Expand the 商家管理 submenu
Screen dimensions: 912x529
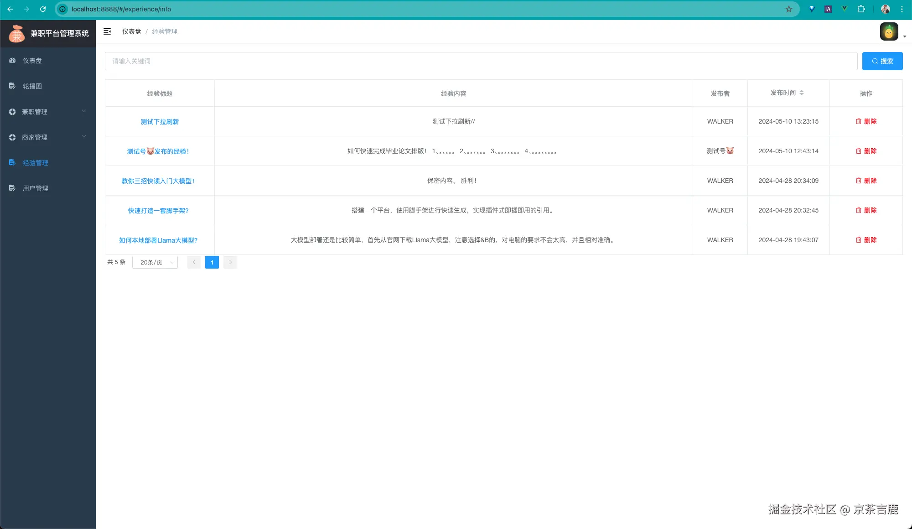pyautogui.click(x=47, y=137)
